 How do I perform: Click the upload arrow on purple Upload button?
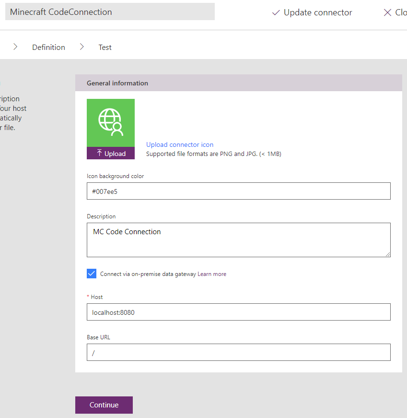pos(99,153)
